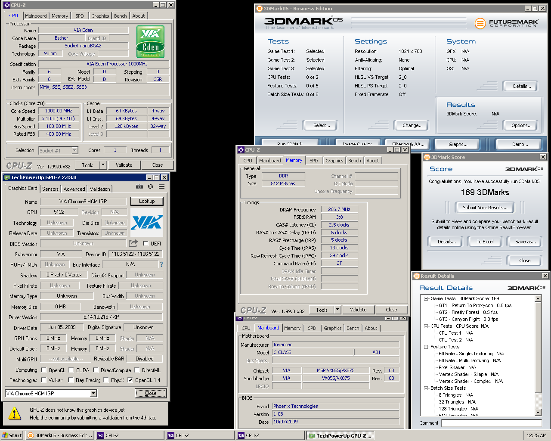Click the To Excel button
This screenshot has height=441, width=551.
coord(485,242)
